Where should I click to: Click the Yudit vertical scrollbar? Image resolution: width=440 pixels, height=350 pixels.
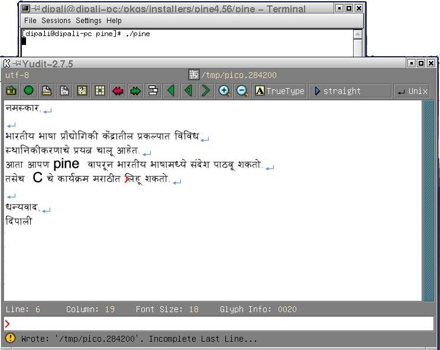(429, 200)
